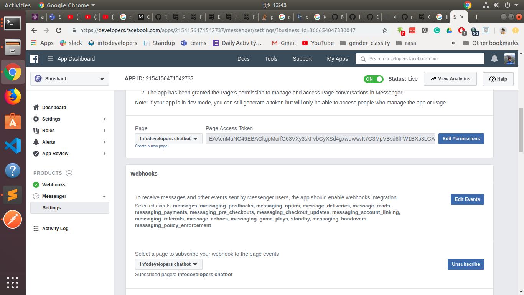The width and height of the screenshot is (524, 295).
Task: Collapse the Messenger product section
Action: 104,196
